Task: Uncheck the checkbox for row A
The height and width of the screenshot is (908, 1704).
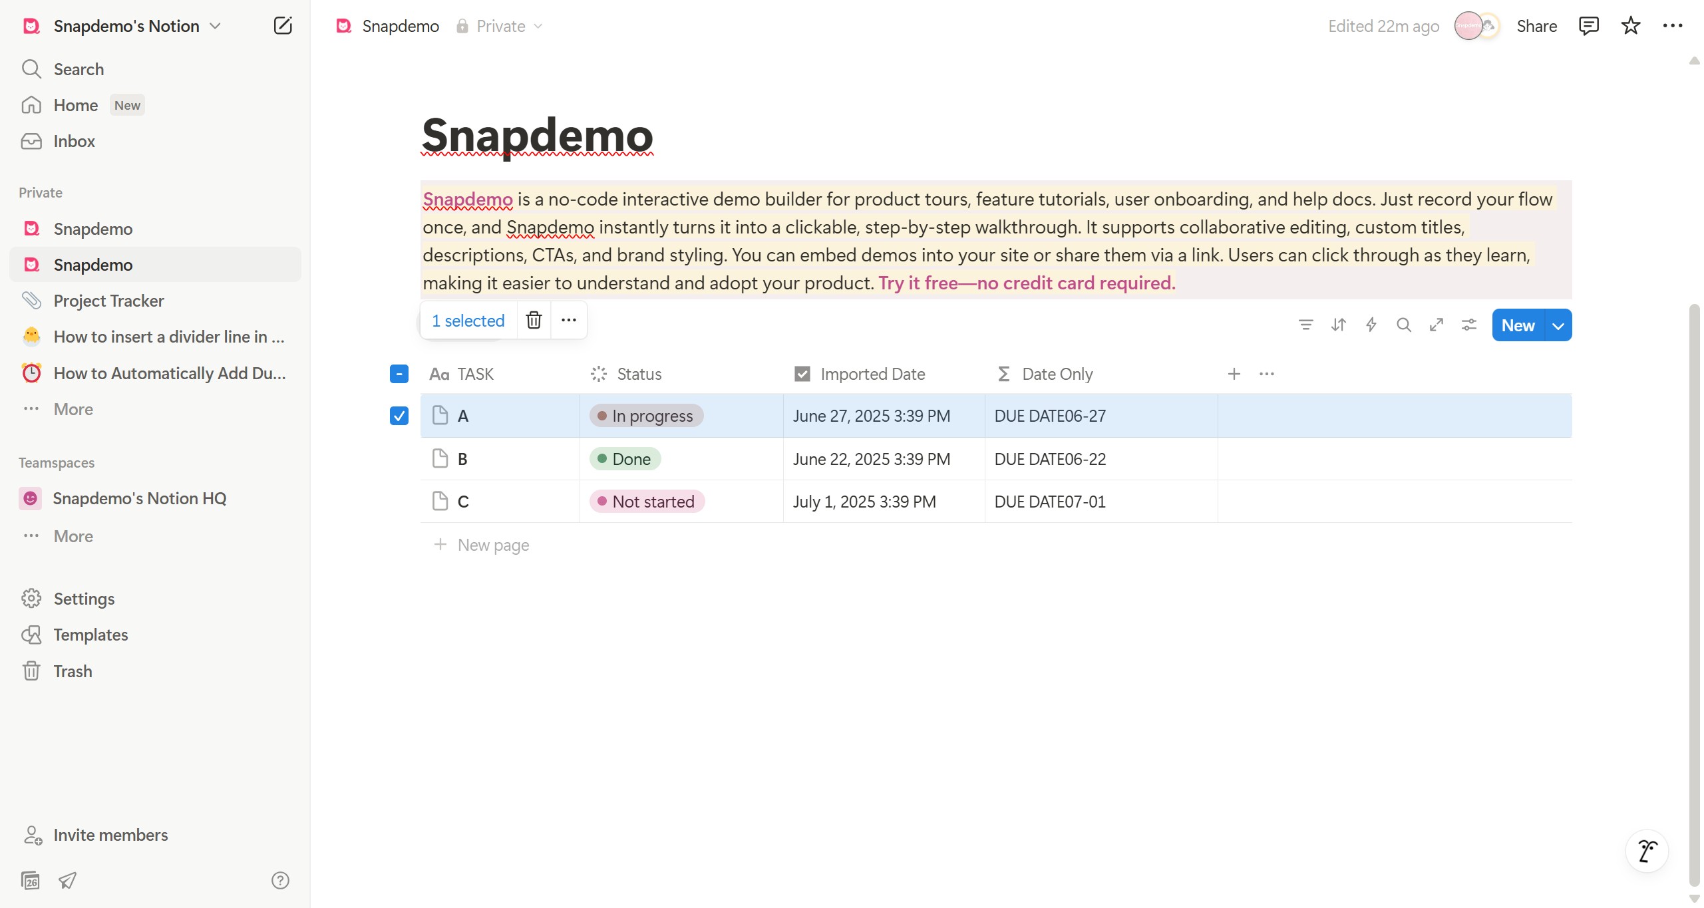Action: (x=399, y=416)
